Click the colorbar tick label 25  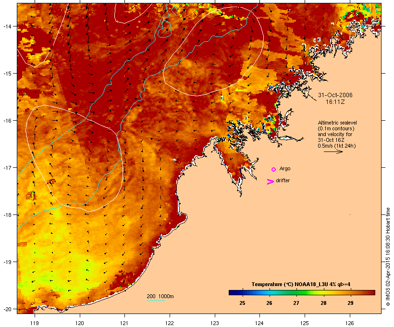tap(242, 303)
